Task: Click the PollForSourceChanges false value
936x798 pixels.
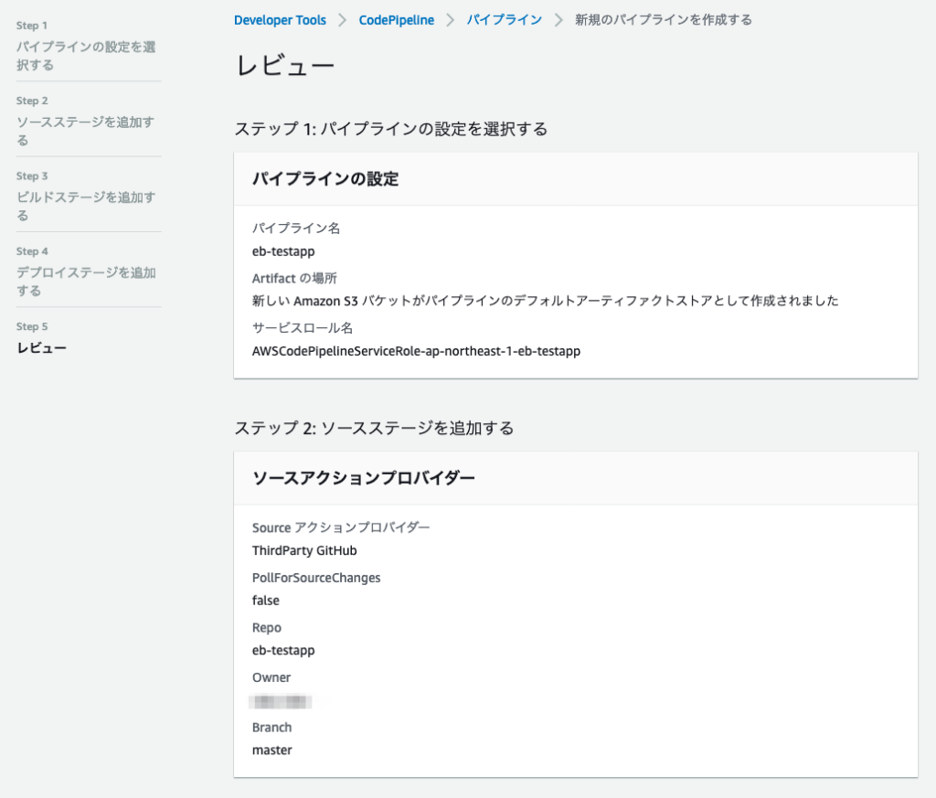Action: [x=266, y=601]
